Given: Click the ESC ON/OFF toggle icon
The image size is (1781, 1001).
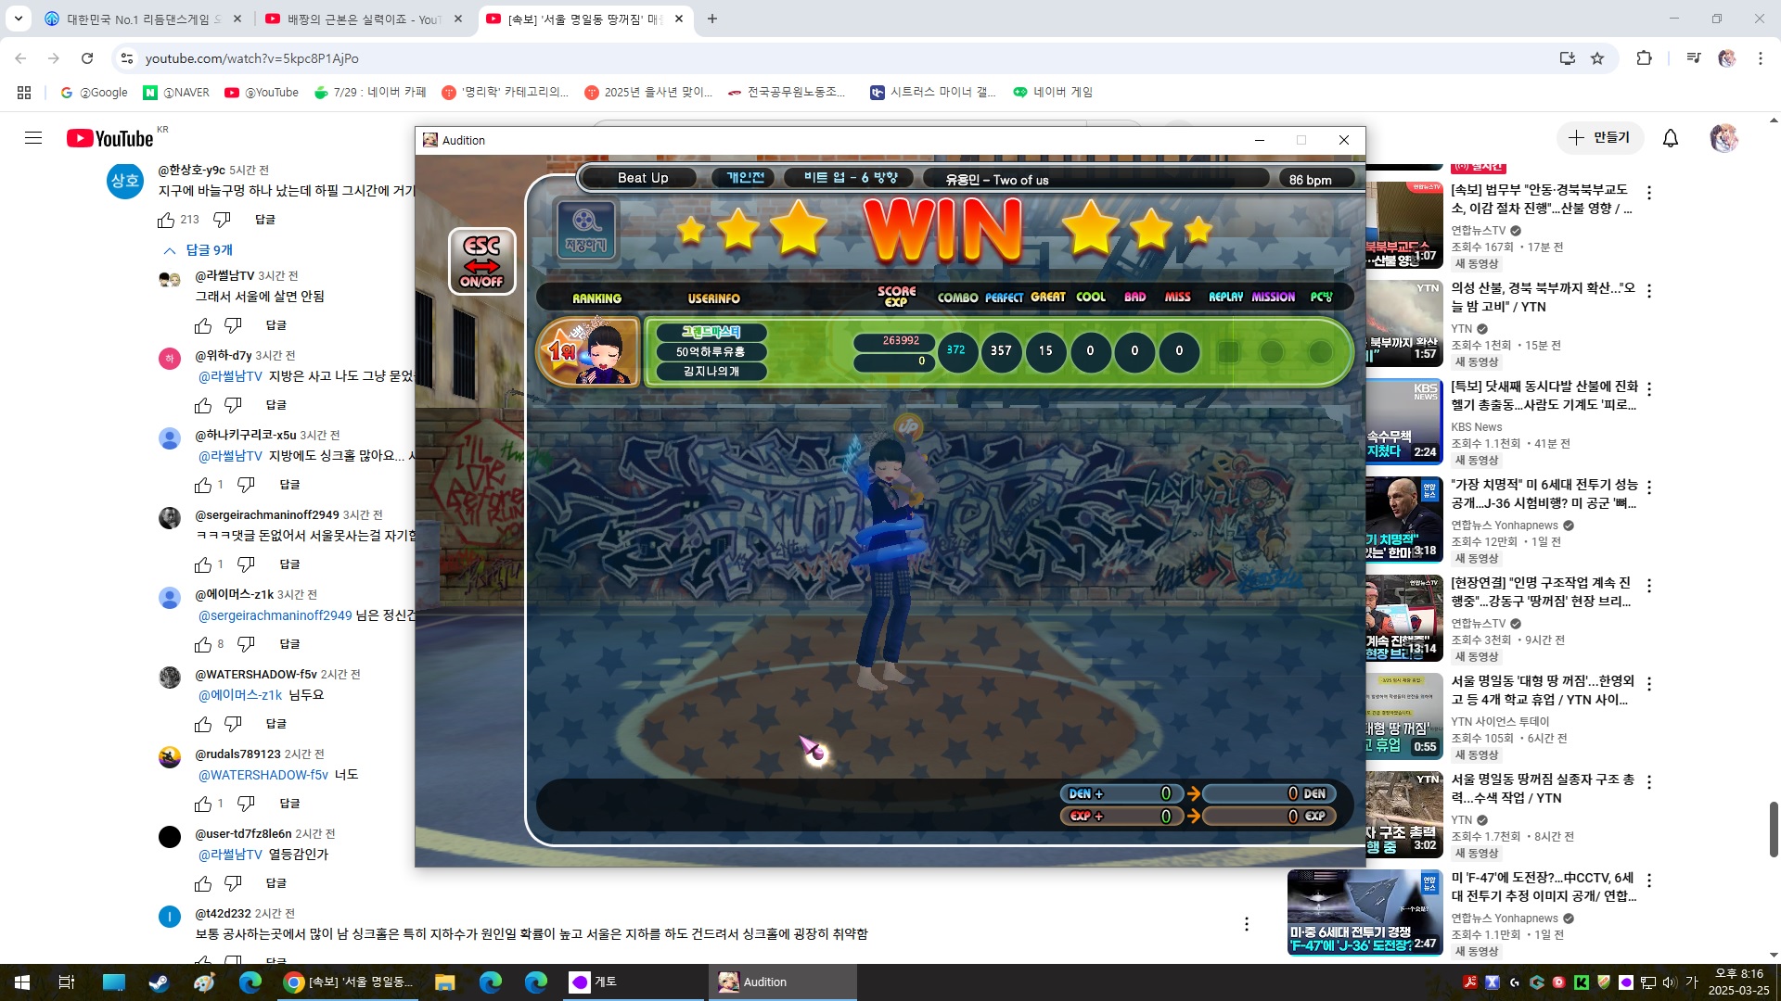Looking at the screenshot, I should [481, 261].
